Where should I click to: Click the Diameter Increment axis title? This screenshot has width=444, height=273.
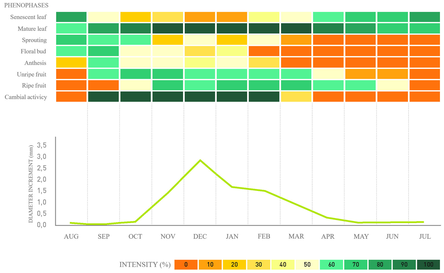pyautogui.click(x=31, y=184)
